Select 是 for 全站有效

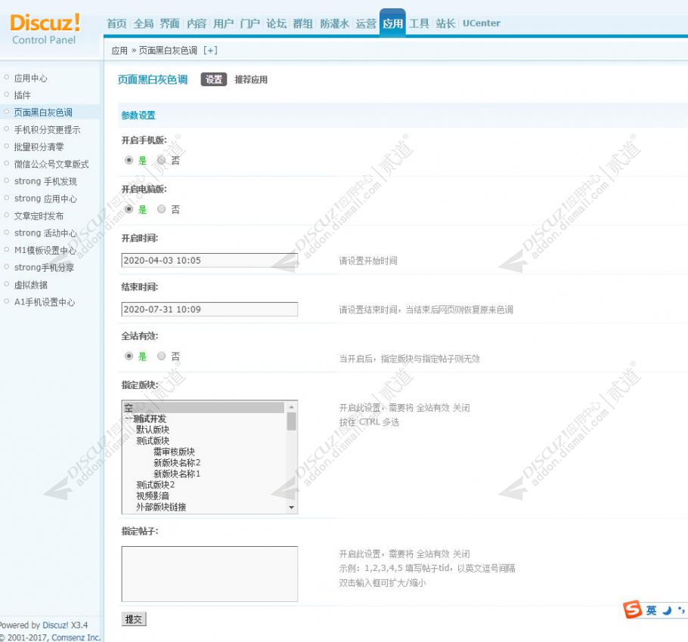coord(129,356)
